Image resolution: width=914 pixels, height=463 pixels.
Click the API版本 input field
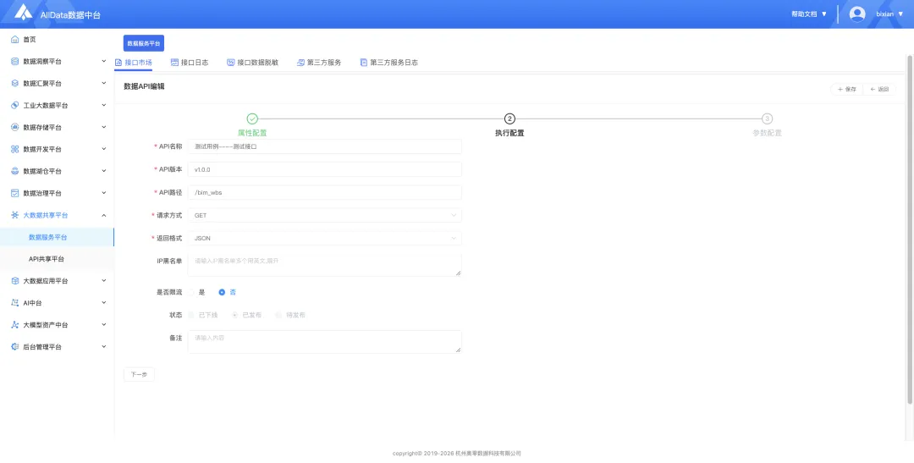click(x=325, y=169)
